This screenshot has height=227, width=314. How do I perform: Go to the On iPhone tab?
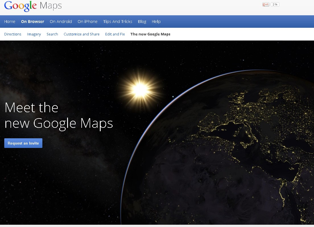pos(88,22)
